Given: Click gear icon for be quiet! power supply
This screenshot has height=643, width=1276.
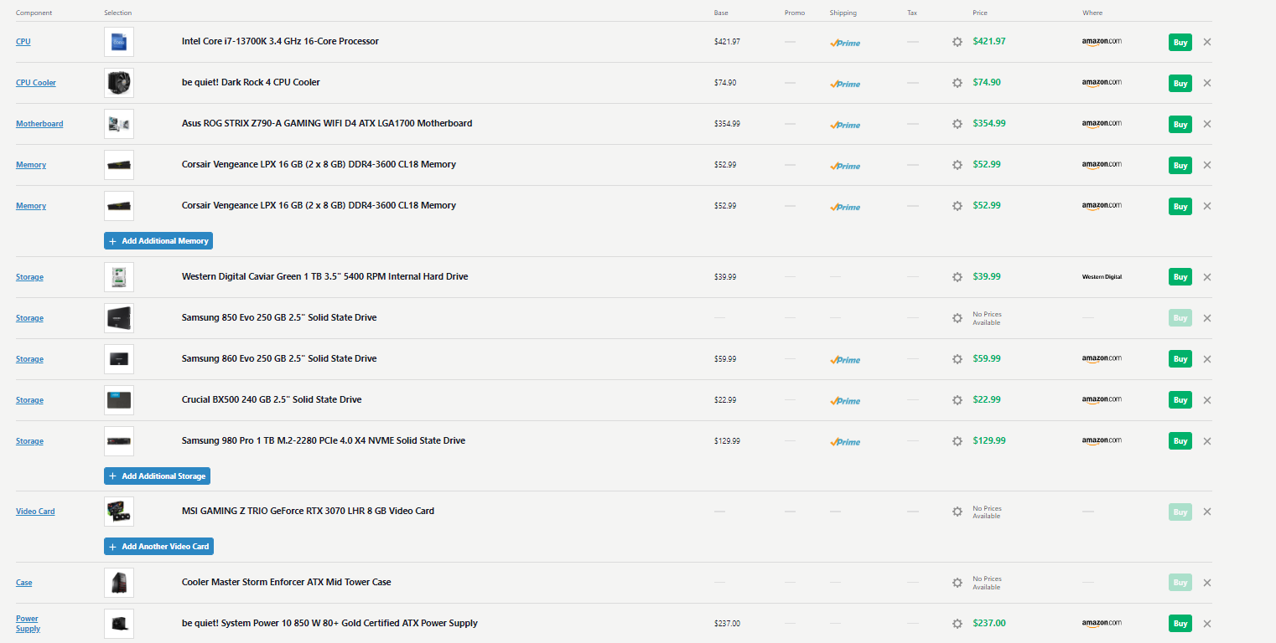Looking at the screenshot, I should 957,624.
